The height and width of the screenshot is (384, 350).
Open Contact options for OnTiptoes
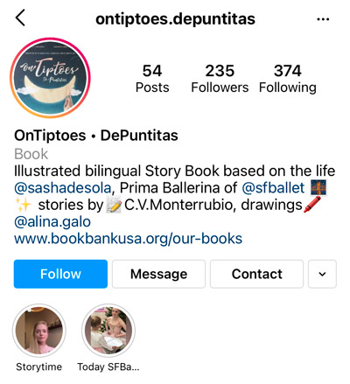click(256, 274)
